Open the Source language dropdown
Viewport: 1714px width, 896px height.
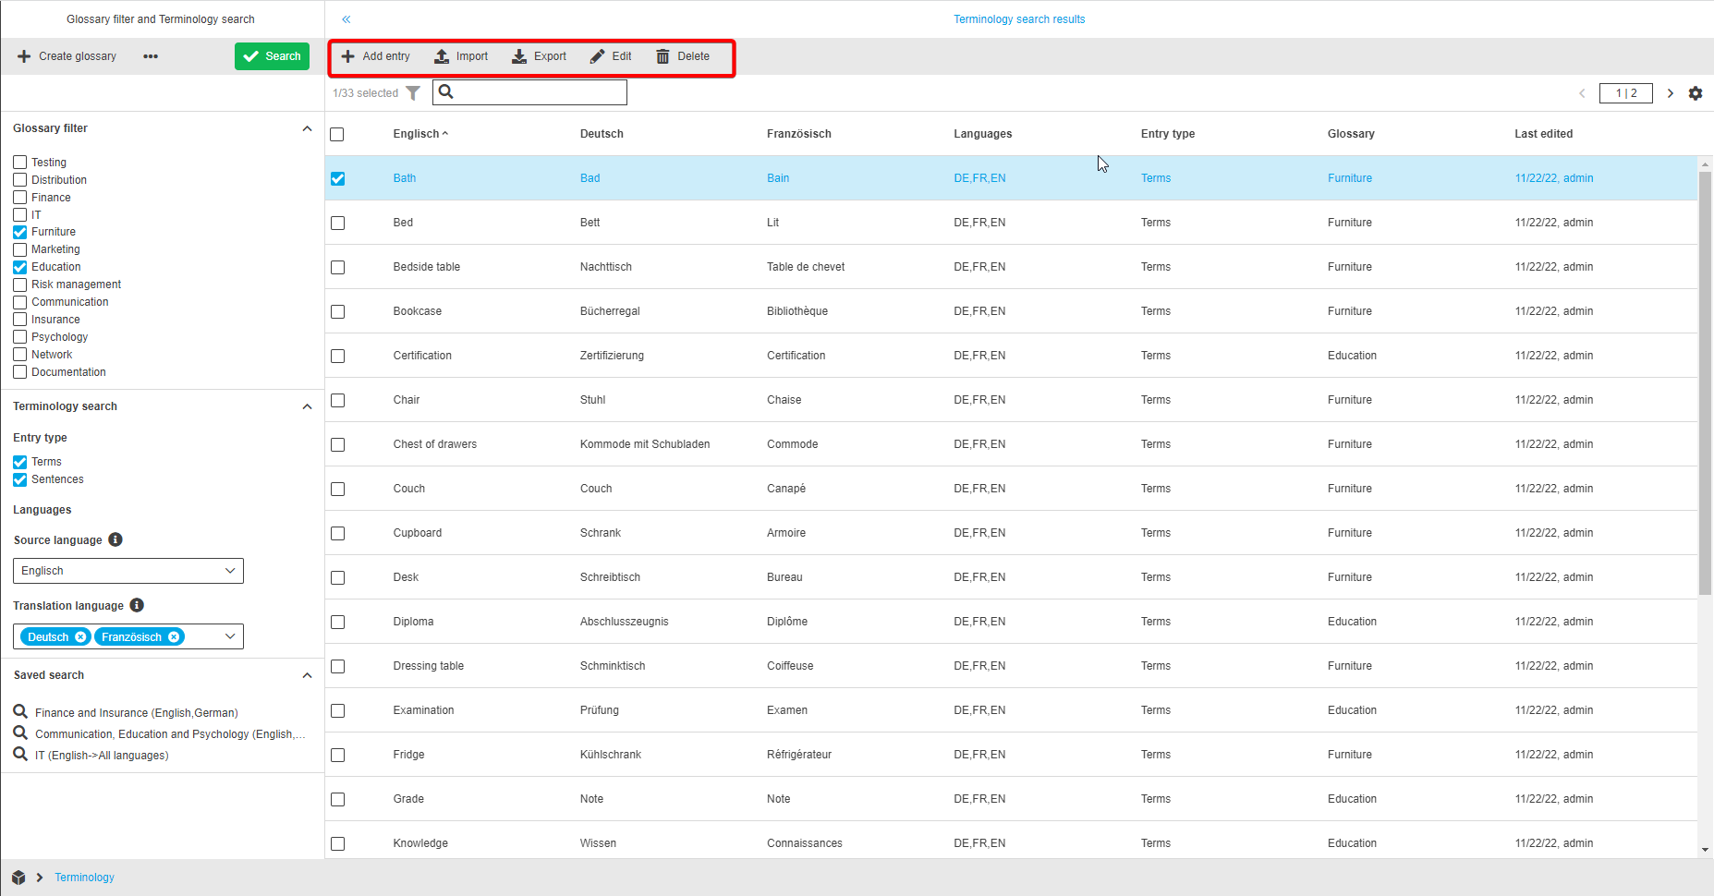click(128, 571)
